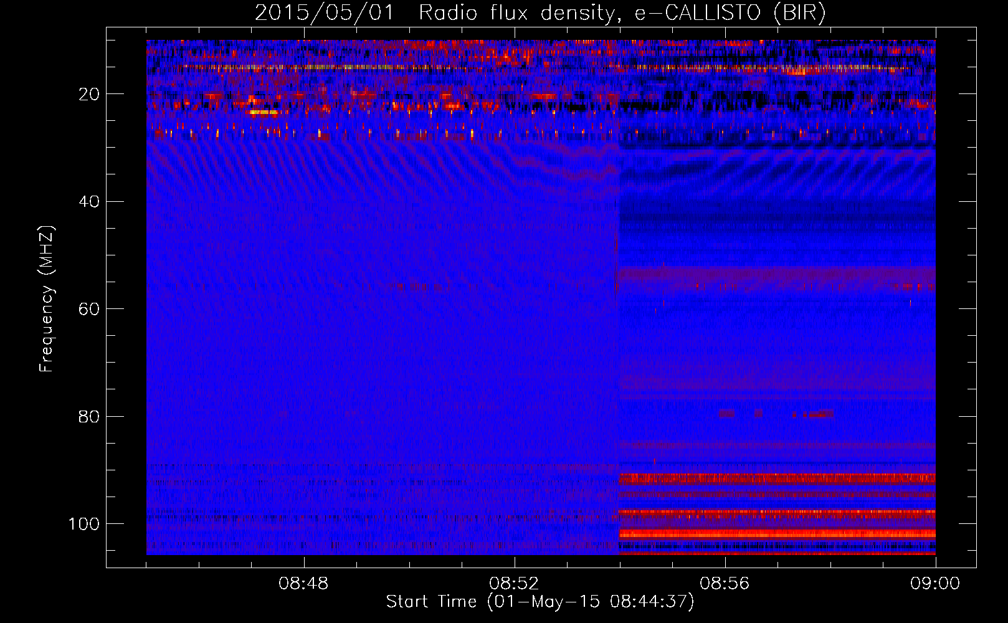The image size is (1008, 623).
Task: Click the 20 MHz frequency tick label
Action: tap(89, 94)
